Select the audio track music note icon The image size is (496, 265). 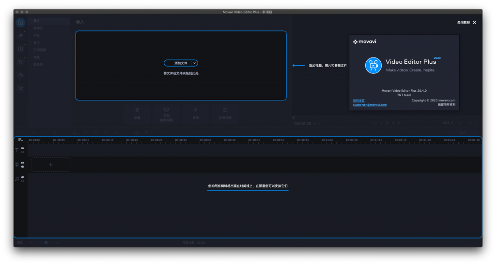(17, 179)
